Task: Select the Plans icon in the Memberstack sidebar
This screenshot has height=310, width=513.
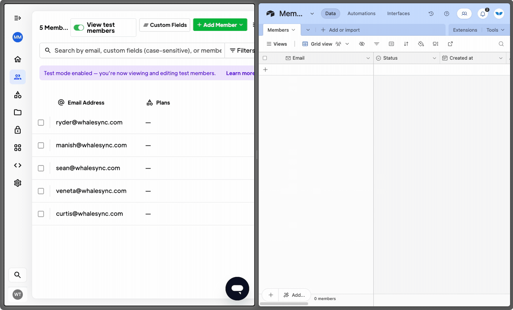Action: pos(17,95)
